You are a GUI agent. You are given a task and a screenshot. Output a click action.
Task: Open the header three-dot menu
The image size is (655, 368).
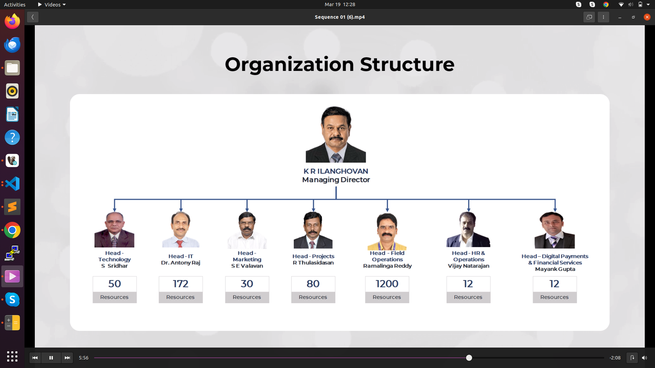(603, 17)
